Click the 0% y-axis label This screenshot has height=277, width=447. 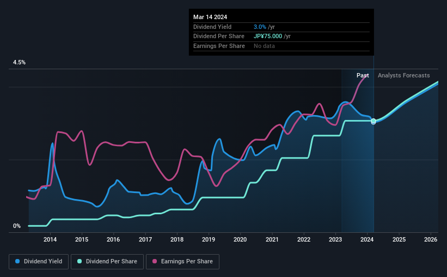[x=17, y=226]
